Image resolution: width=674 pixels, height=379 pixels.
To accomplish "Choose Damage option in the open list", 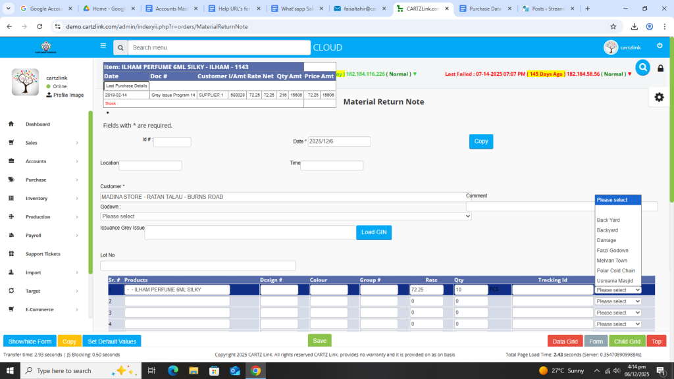I will pos(606,240).
